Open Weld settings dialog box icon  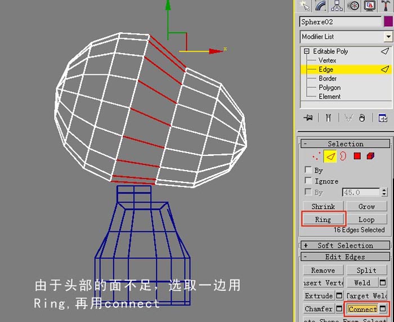(382, 283)
